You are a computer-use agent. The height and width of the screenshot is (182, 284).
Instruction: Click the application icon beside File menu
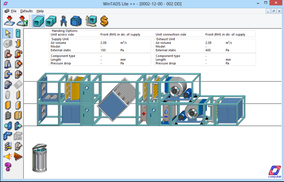point(7,11)
